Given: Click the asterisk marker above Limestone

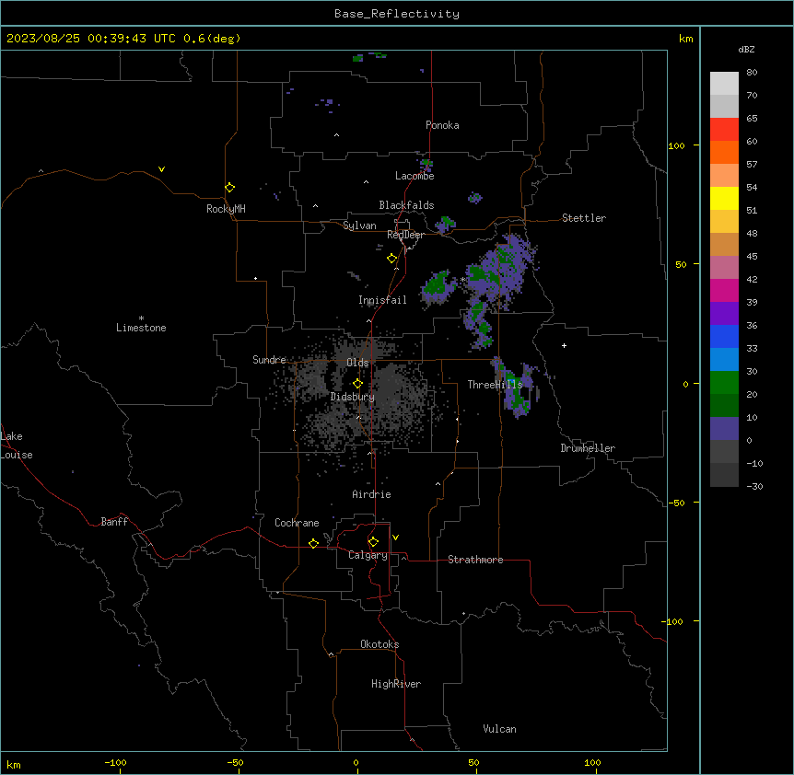Looking at the screenshot, I should point(141,318).
